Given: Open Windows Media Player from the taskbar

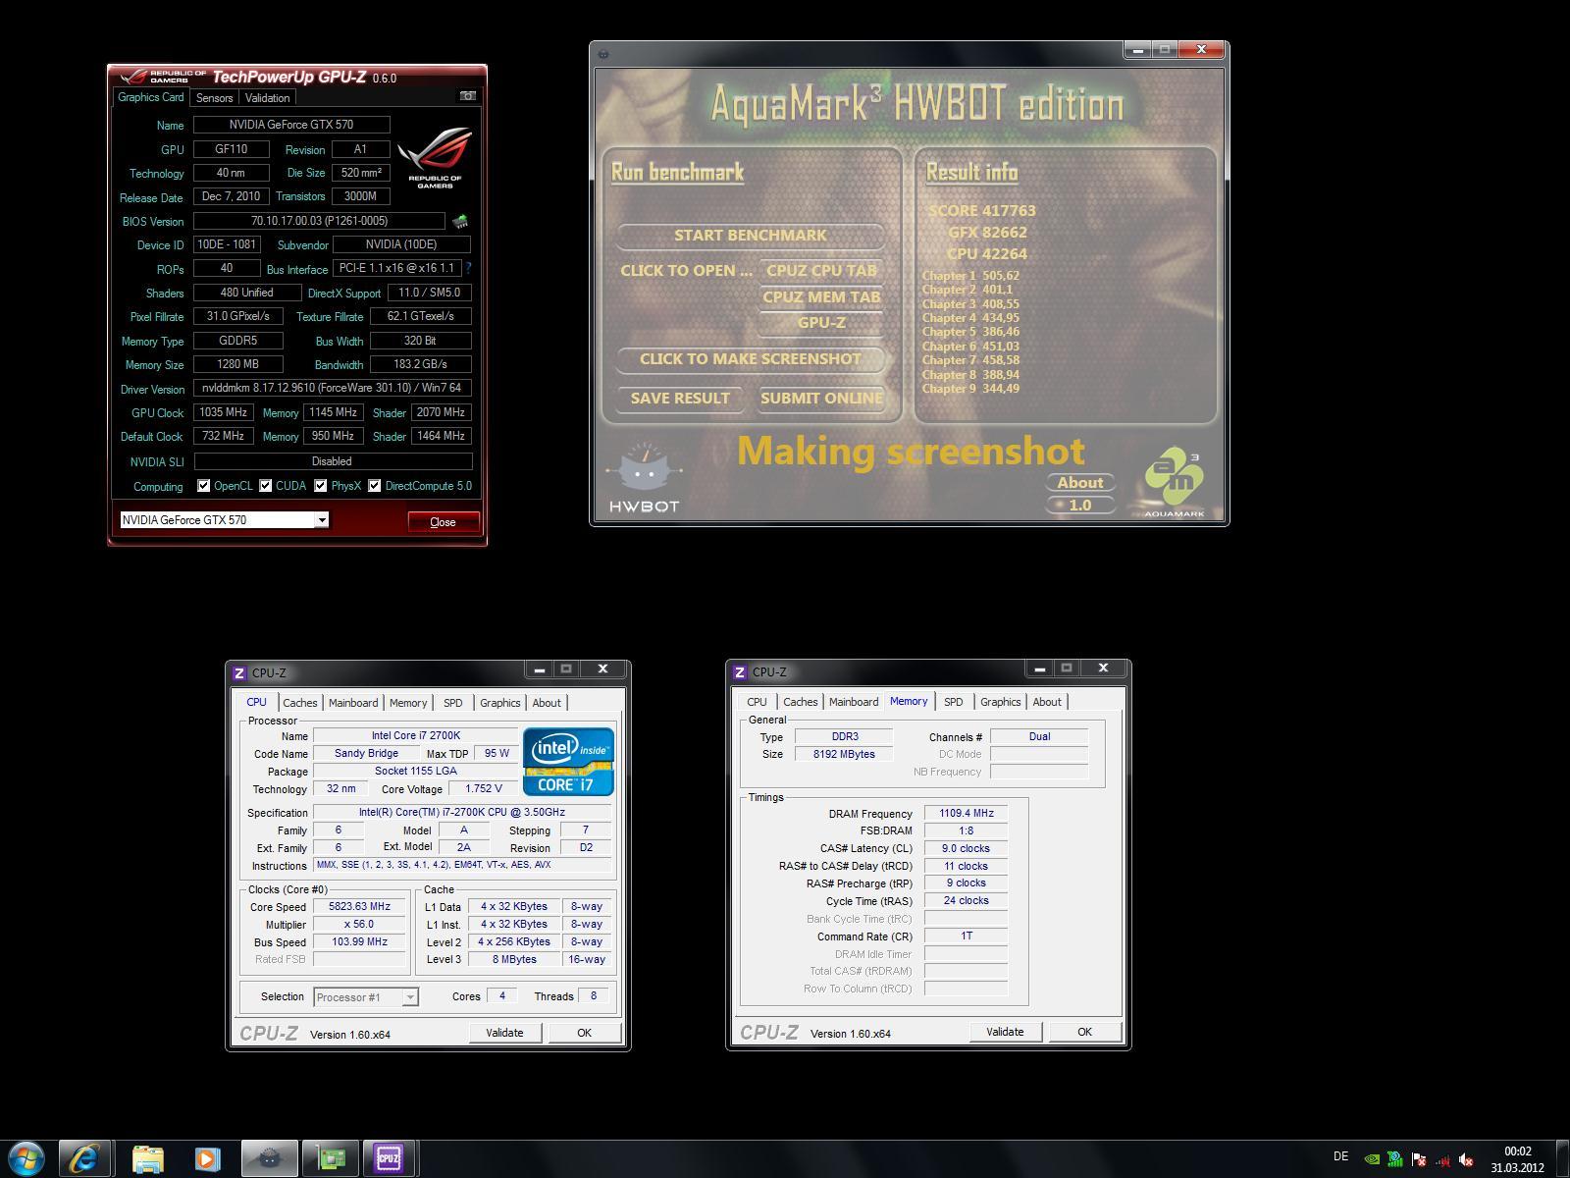Looking at the screenshot, I should pyautogui.click(x=208, y=1158).
